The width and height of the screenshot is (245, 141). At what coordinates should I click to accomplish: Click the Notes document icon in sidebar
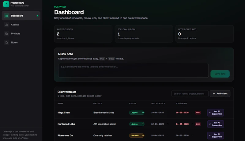click(6, 43)
